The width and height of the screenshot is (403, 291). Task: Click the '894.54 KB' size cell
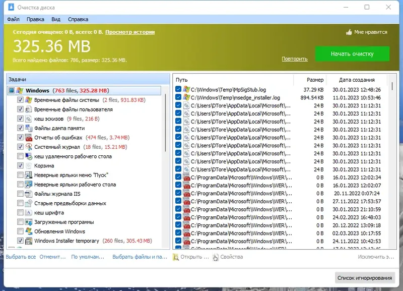point(312,98)
